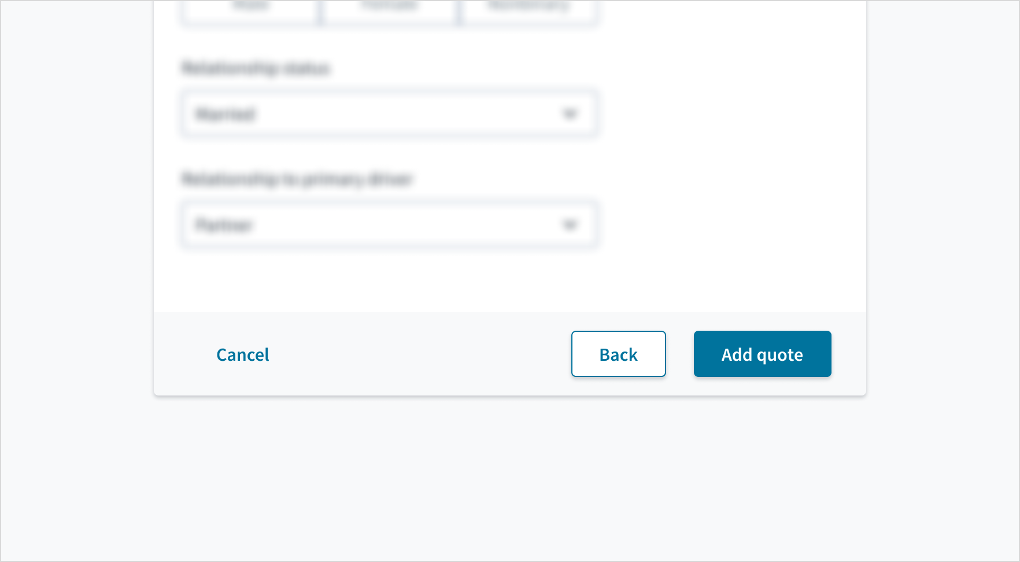Viewport: 1020px width, 562px height.
Task: Click the selected value Married
Action: [x=226, y=114]
